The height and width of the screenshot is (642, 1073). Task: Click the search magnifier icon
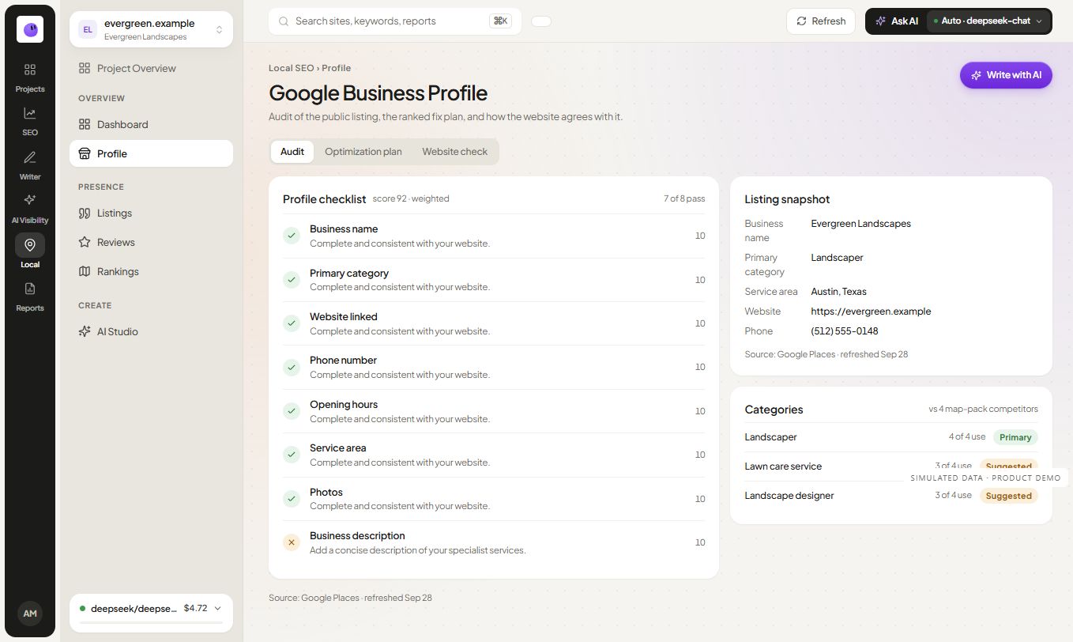283,21
